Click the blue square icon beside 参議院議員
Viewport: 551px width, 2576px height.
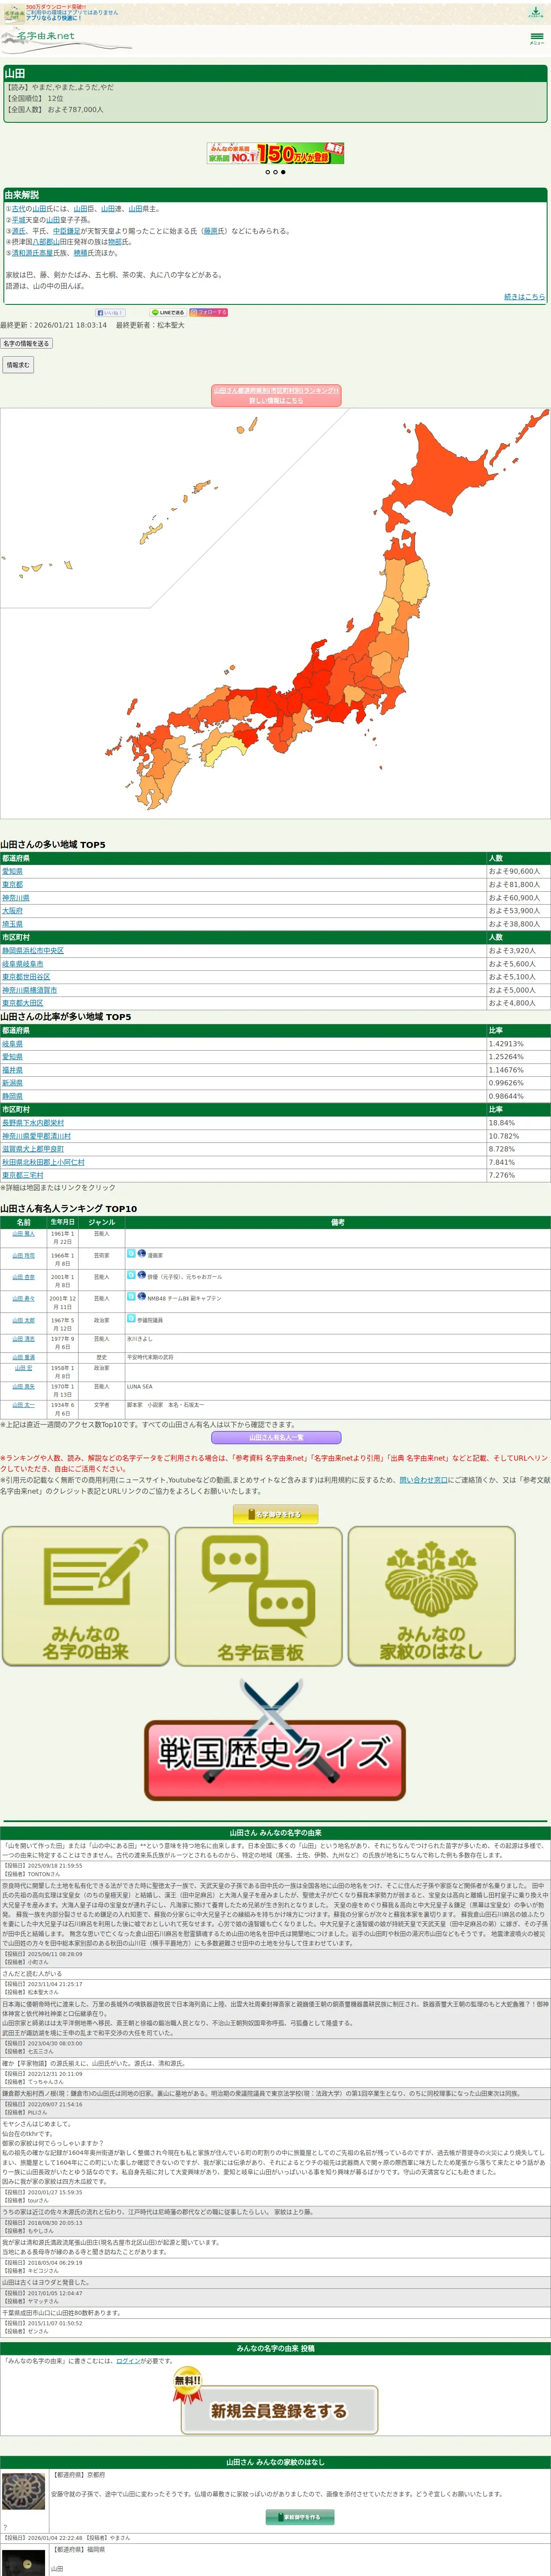[x=131, y=1319]
